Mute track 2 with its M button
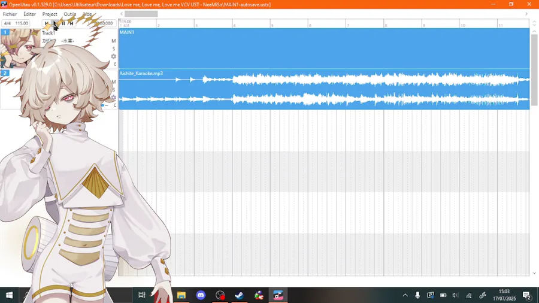This screenshot has height=303, width=539. tap(114, 82)
